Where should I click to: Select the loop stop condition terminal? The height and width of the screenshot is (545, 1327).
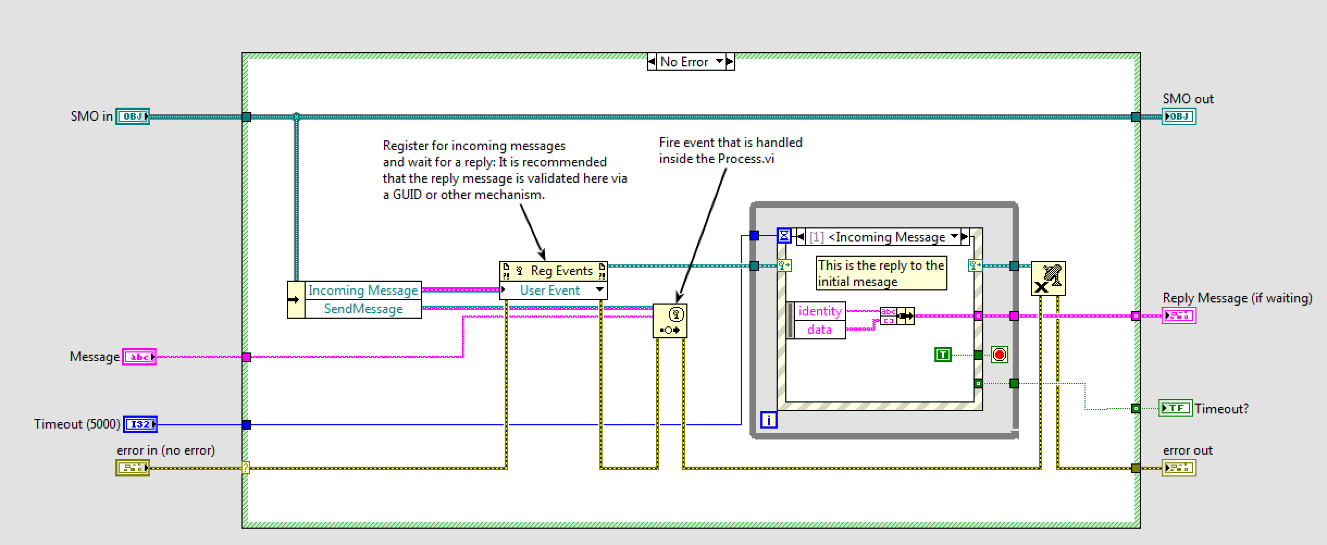1000,355
